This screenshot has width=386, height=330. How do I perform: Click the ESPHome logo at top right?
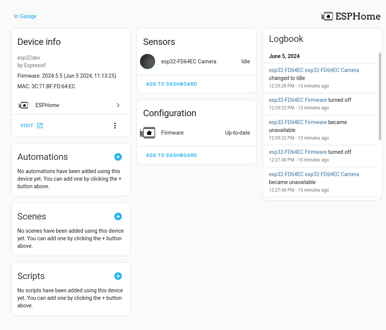tap(351, 16)
